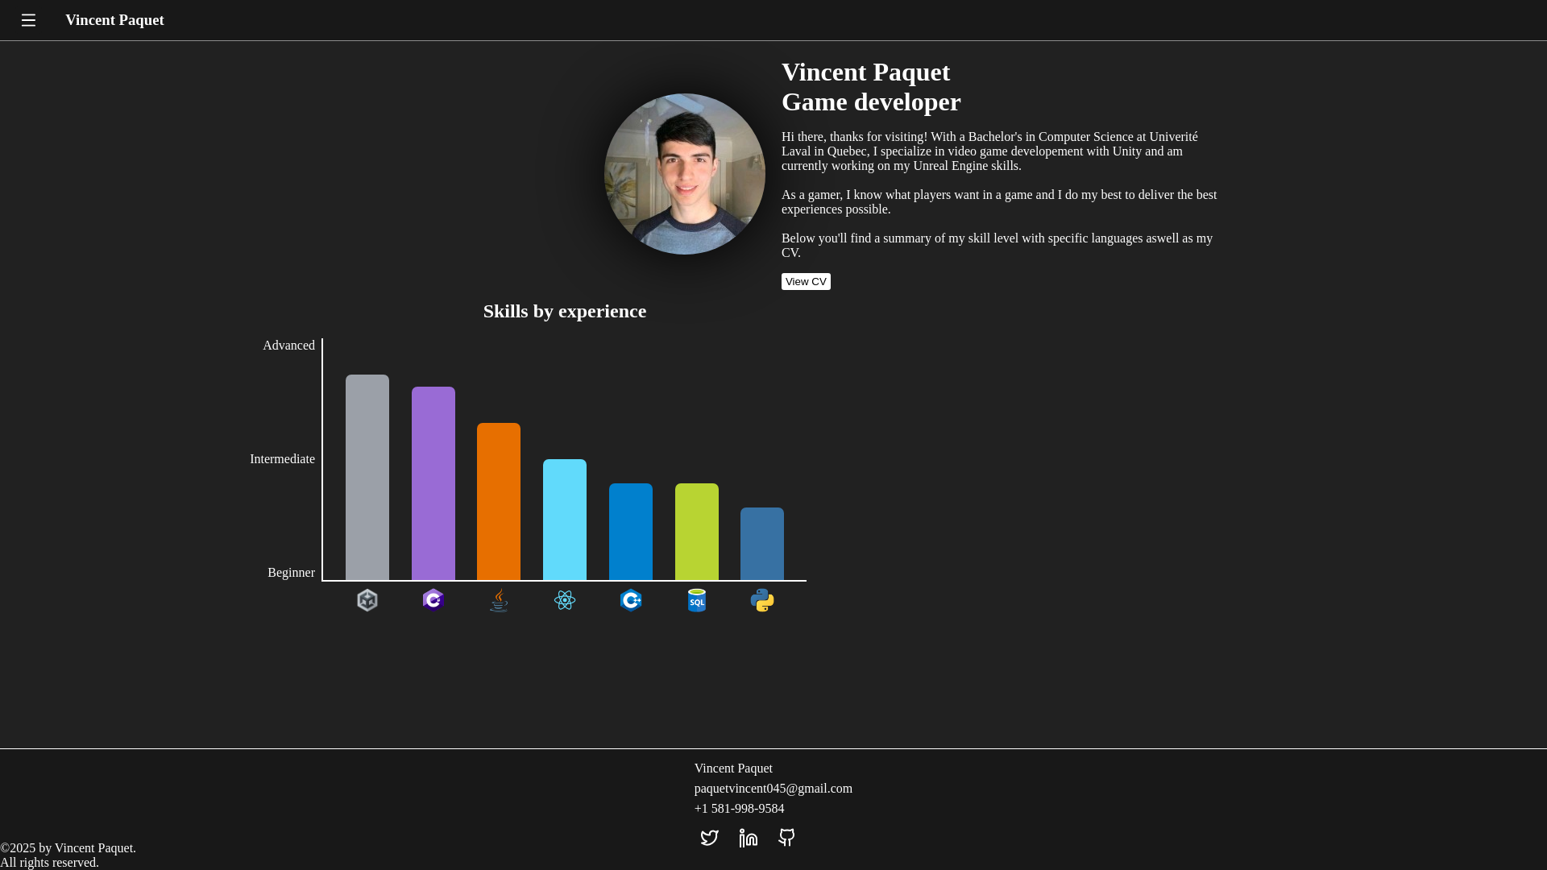Viewport: 1547px width, 870px height.
Task: Click the Java logo icon
Action: (x=499, y=600)
